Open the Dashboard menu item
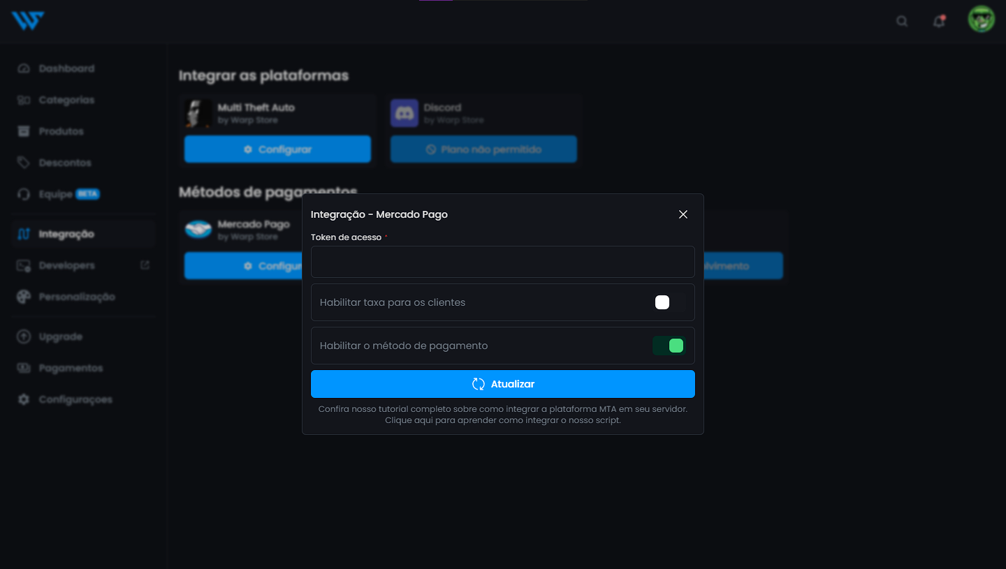The height and width of the screenshot is (569, 1006). point(83,68)
